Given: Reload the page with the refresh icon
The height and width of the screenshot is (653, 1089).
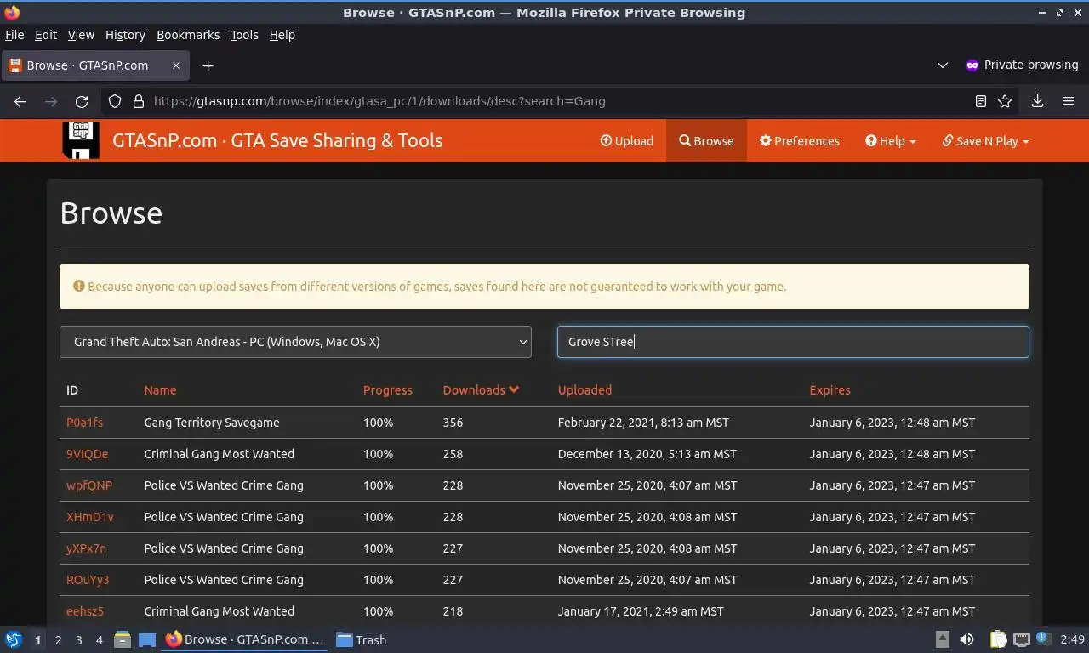Looking at the screenshot, I should [x=82, y=101].
